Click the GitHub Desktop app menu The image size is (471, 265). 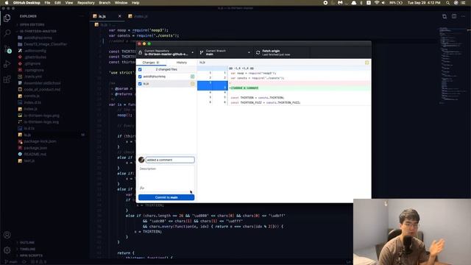pos(26,3)
